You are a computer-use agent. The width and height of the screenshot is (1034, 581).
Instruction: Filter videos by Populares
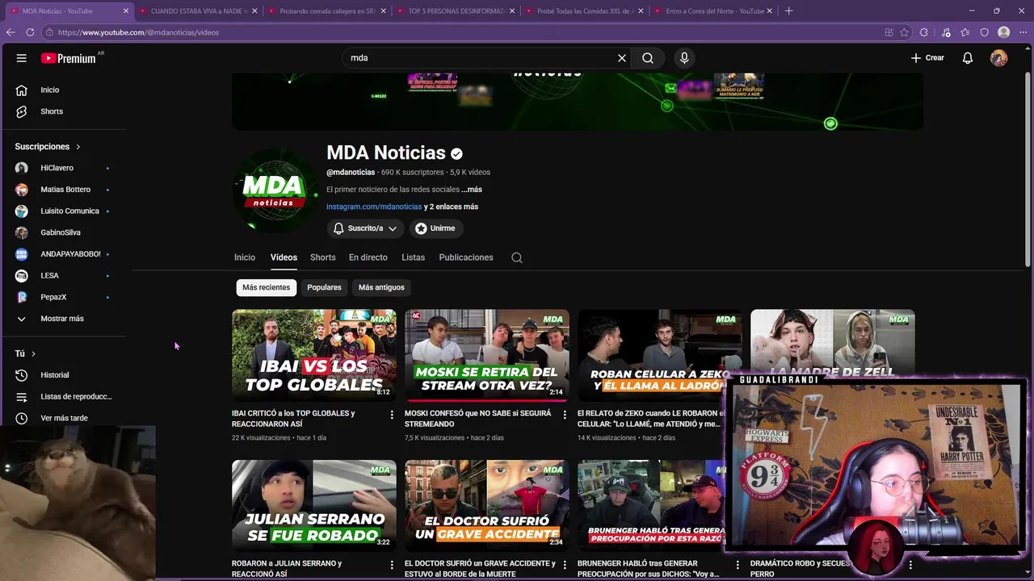pyautogui.click(x=324, y=287)
